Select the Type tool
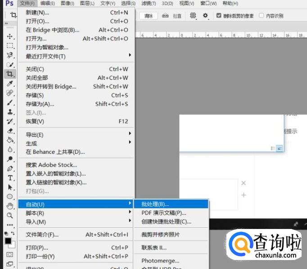Viewport: 307px width, 269px height. coord(10,178)
